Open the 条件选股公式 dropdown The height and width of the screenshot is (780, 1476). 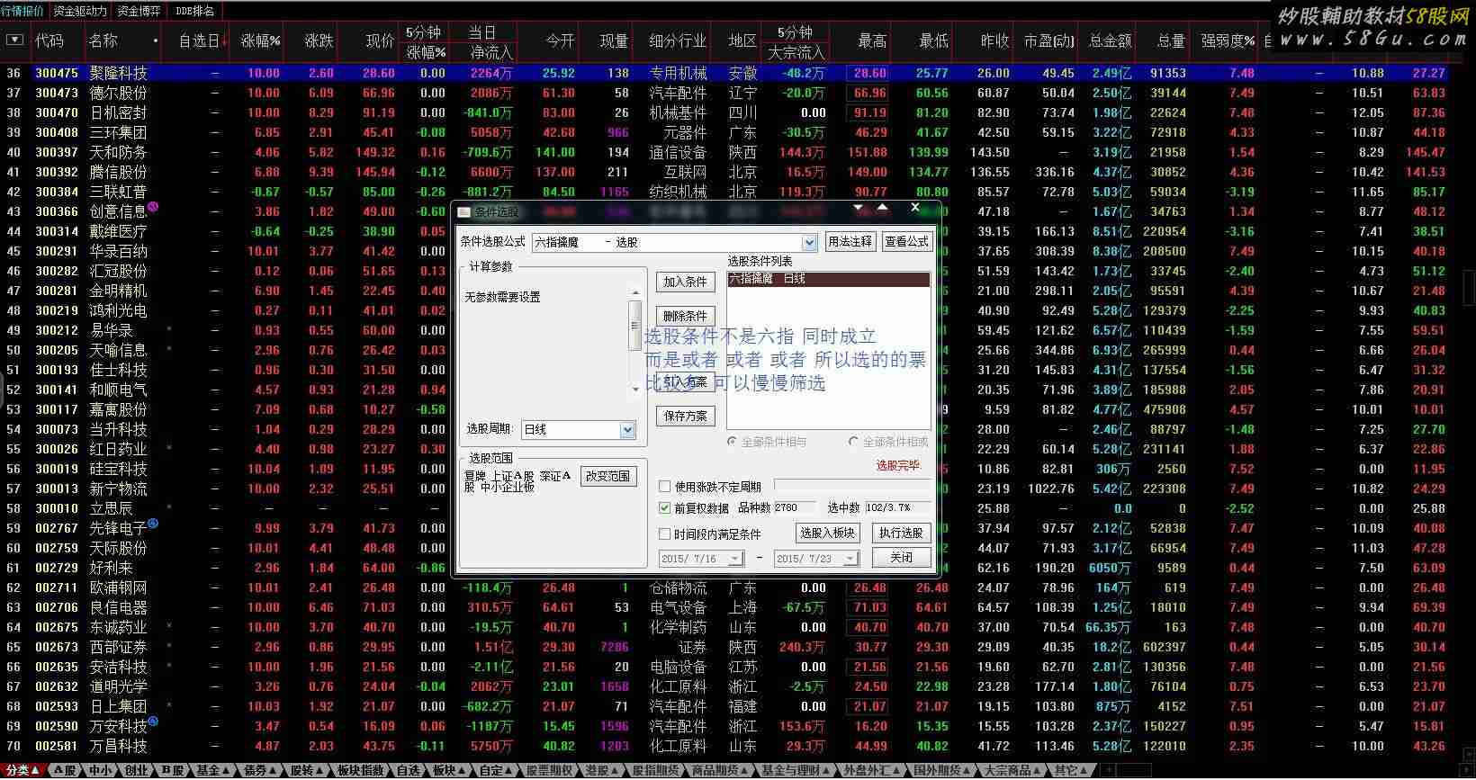[x=809, y=243]
